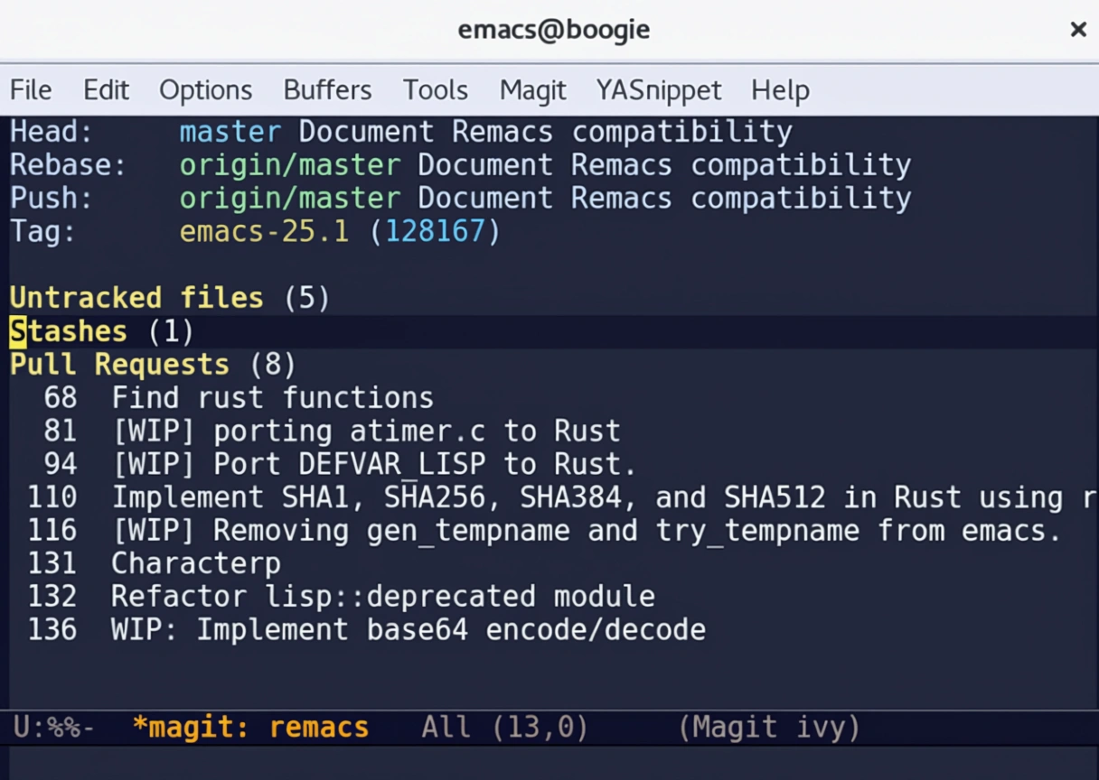1099x780 pixels.
Task: Select pull request 68 Find rust functions
Action: coord(271,398)
